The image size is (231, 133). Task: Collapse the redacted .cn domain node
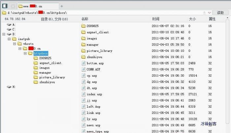[x=20, y=49]
